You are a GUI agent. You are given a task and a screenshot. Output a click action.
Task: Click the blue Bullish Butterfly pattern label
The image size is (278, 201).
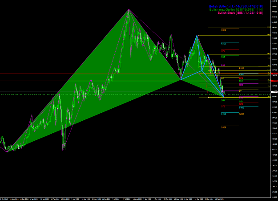pos(236,6)
